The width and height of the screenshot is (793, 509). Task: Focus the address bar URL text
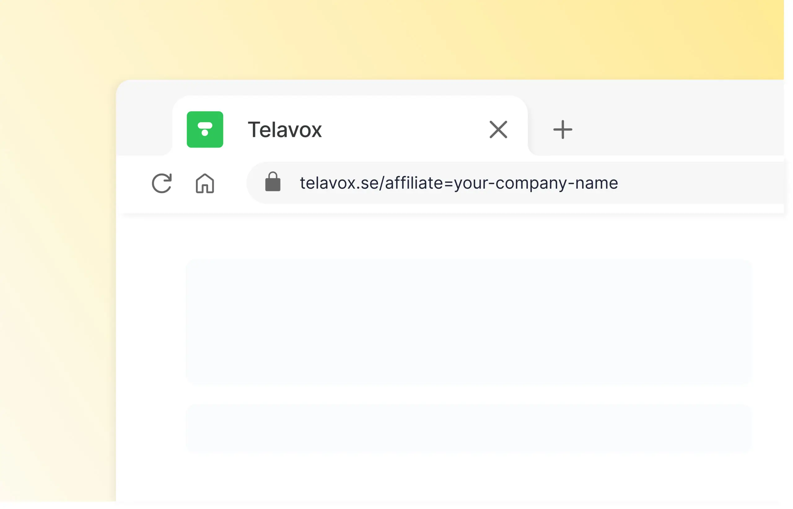point(458,183)
